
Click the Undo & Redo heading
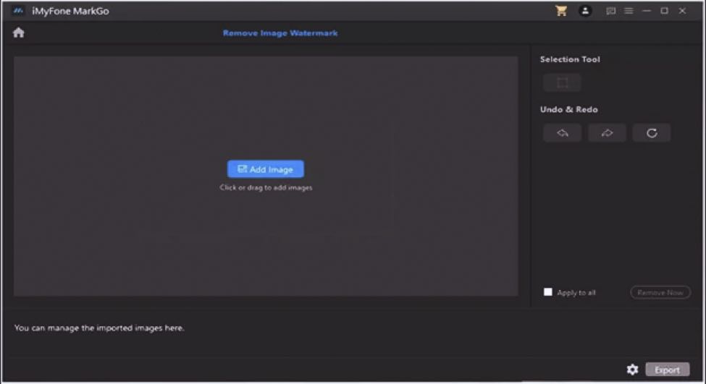click(x=568, y=109)
